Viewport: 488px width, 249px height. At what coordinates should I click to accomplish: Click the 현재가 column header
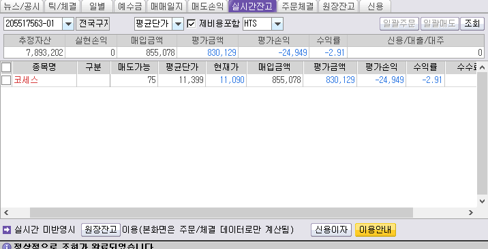(226, 67)
